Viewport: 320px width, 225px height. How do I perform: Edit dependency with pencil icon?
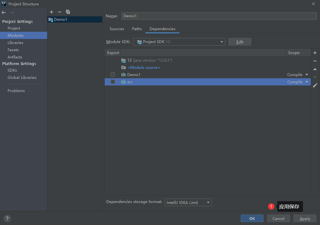(315, 85)
